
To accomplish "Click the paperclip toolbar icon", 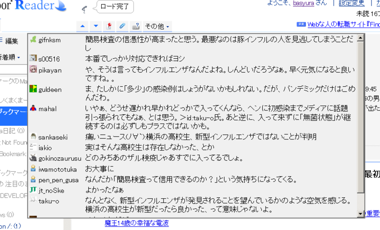I will (x=123, y=26).
